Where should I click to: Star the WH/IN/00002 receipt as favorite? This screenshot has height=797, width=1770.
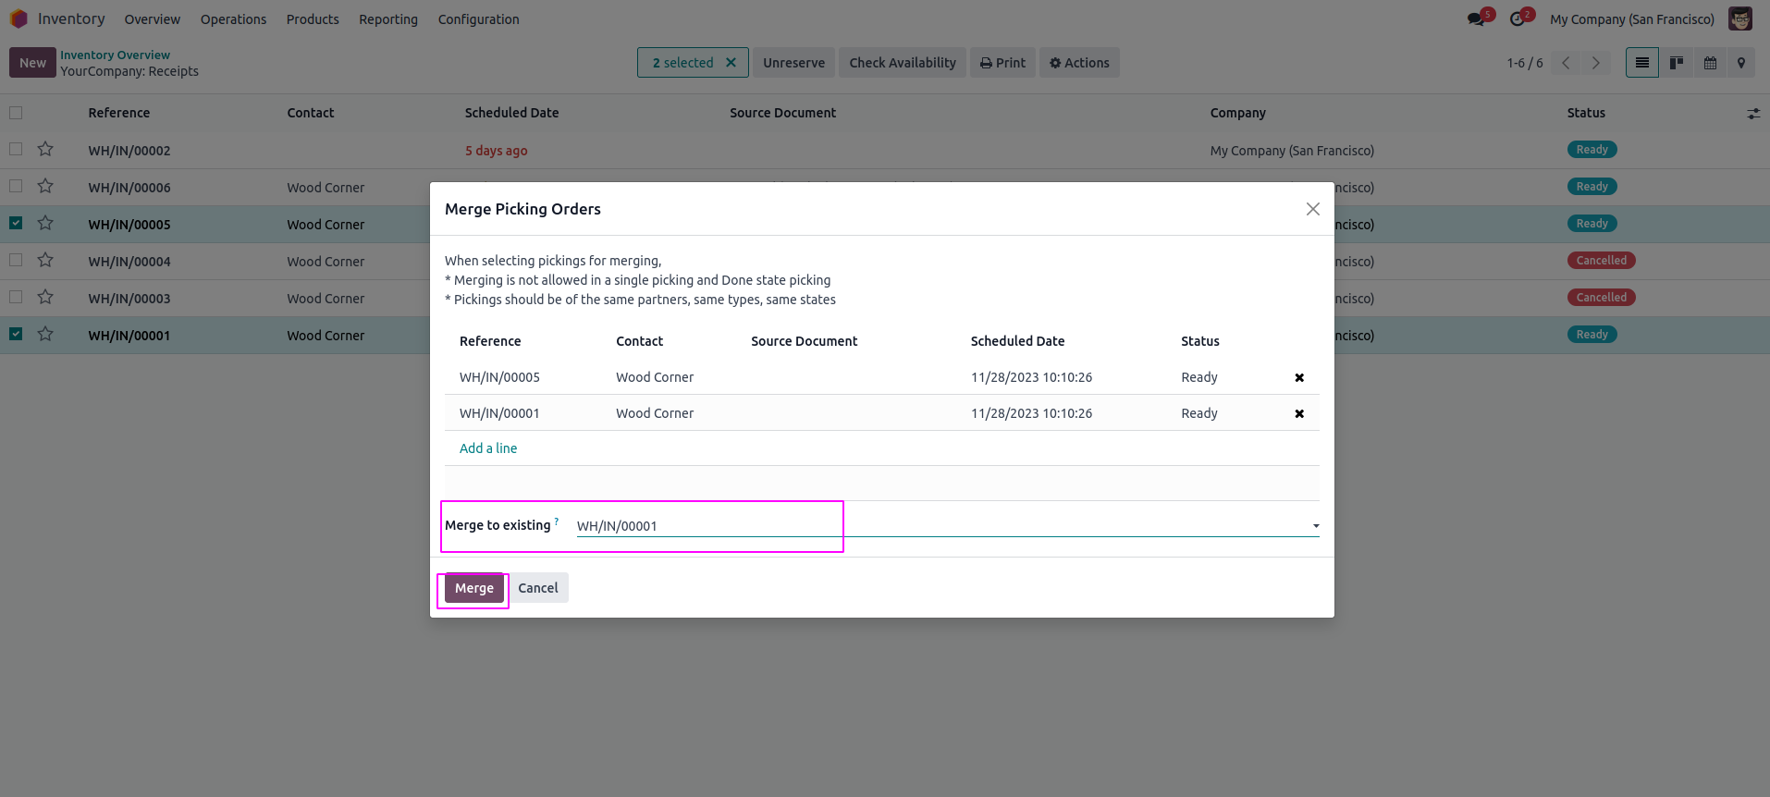pos(45,150)
